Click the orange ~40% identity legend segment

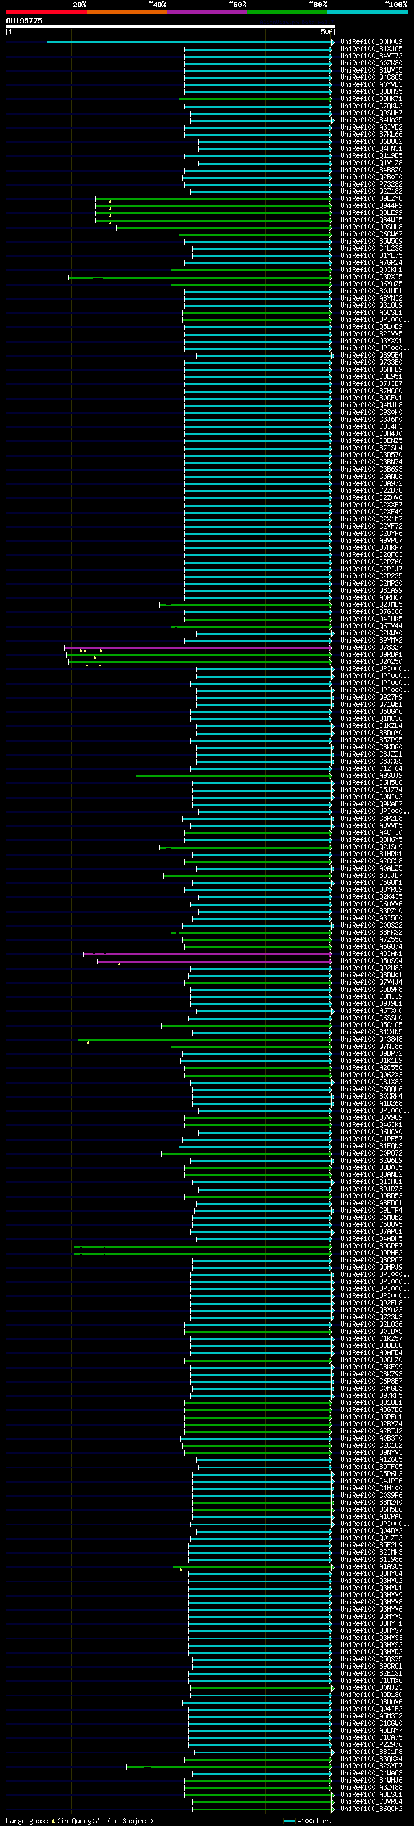(x=127, y=12)
